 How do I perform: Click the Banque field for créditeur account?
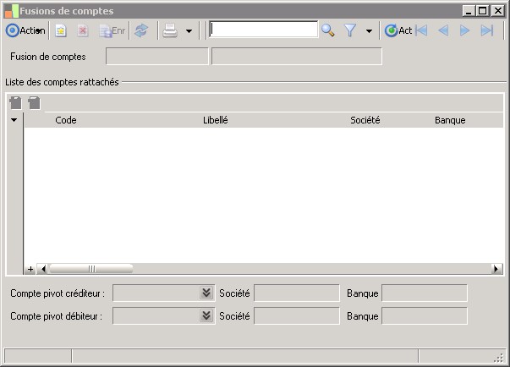(425, 293)
